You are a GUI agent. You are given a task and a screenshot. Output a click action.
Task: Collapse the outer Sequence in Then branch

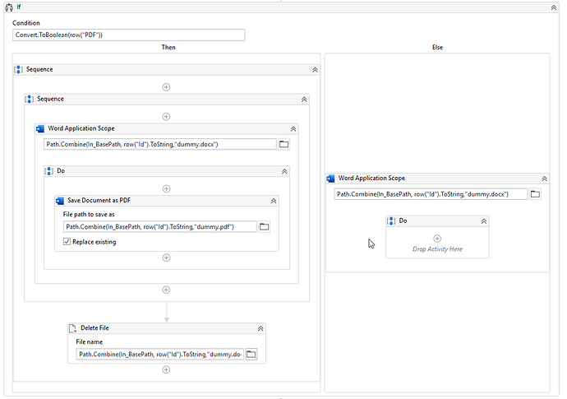[x=315, y=70]
